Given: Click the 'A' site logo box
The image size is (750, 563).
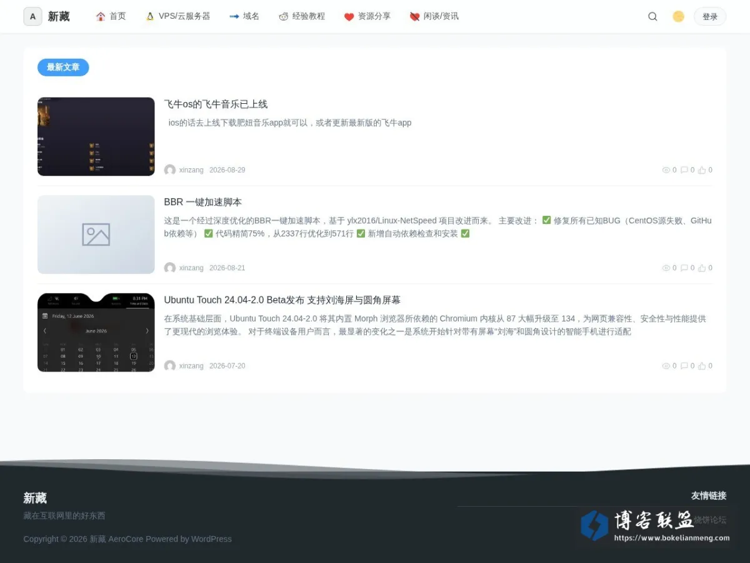Looking at the screenshot, I should [x=32, y=16].
